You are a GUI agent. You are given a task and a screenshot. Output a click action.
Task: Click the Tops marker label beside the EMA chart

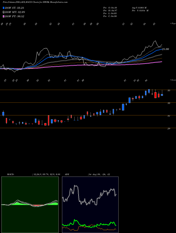(x=173, y=24)
